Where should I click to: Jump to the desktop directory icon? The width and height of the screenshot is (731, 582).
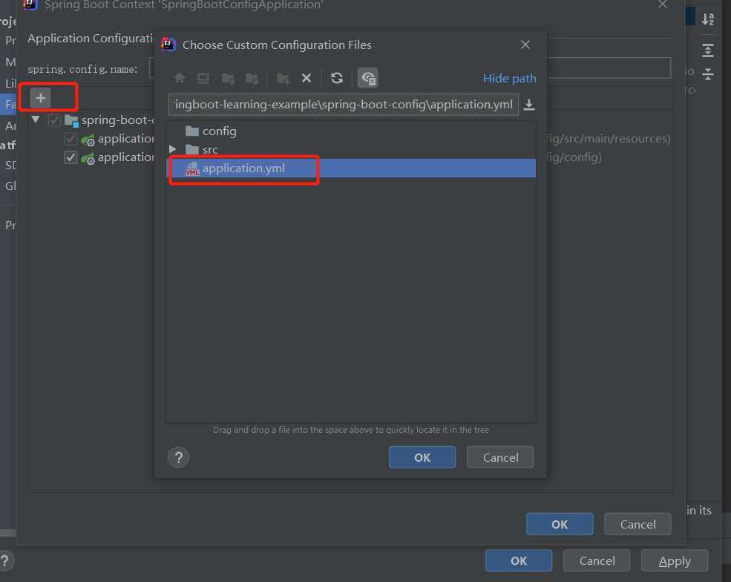click(x=203, y=78)
